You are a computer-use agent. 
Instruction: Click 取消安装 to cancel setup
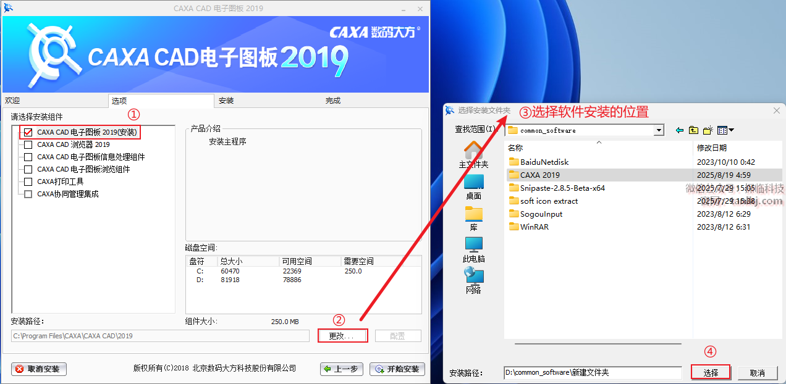pyautogui.click(x=39, y=369)
